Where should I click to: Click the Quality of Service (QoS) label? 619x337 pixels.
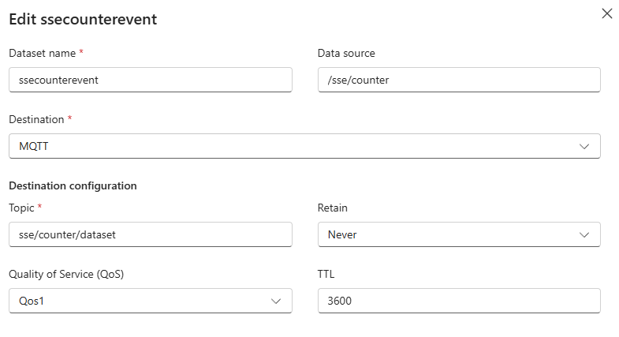click(66, 274)
